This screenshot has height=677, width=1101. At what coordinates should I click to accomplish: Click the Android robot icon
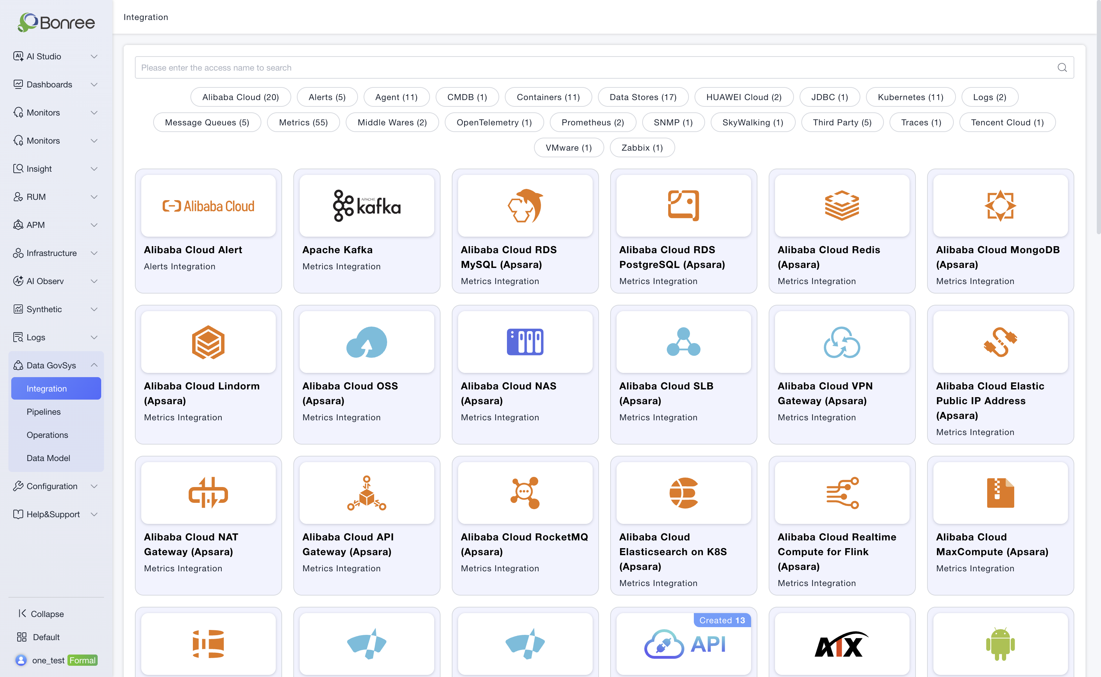click(x=1000, y=644)
